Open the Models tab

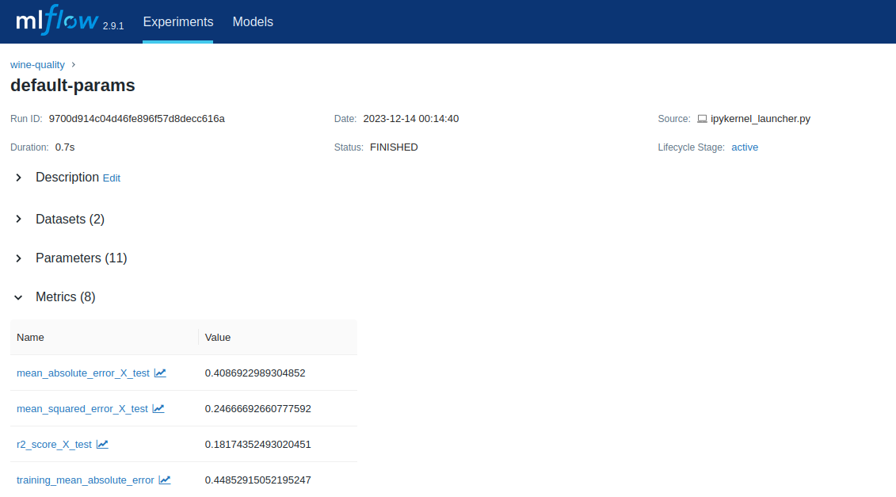point(253,22)
